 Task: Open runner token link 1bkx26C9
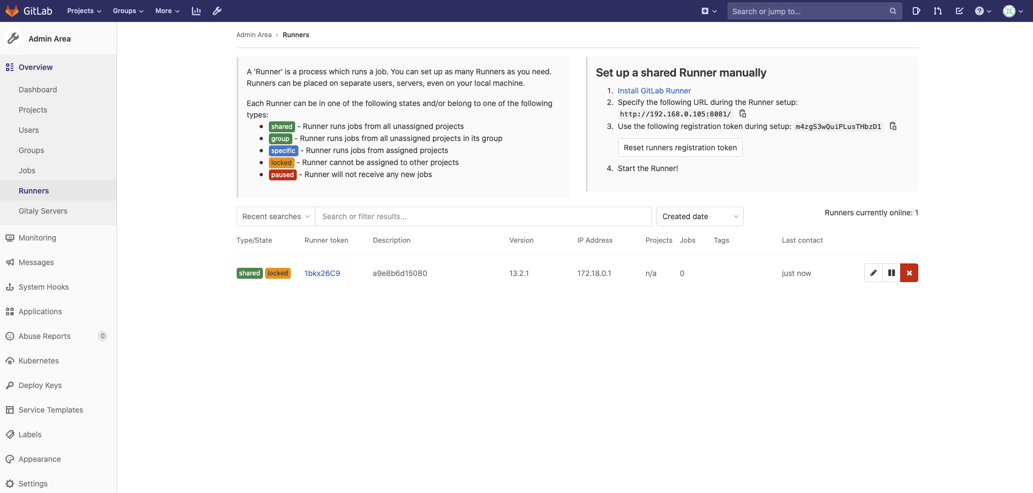pos(322,273)
